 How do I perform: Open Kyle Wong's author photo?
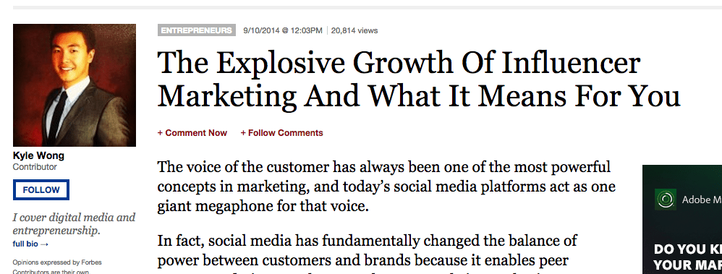(x=75, y=85)
